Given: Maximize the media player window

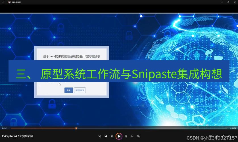Looking at the screenshot, I should (228, 2).
